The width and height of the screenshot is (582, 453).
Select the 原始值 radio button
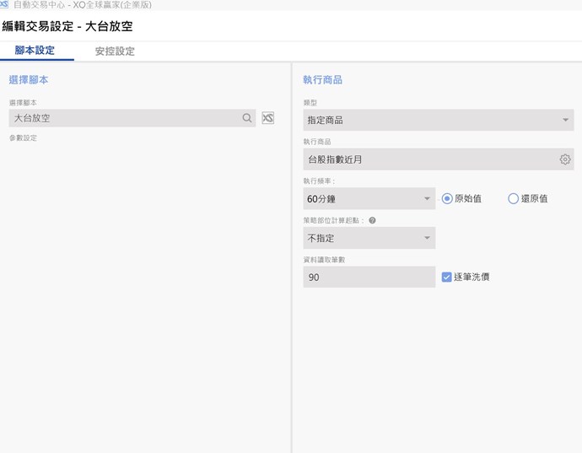click(x=448, y=198)
